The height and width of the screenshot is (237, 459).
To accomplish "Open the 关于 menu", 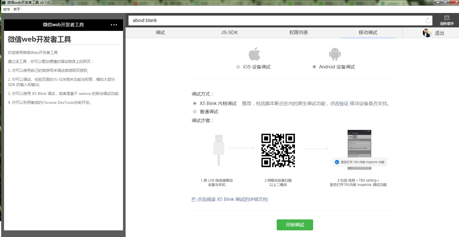I will pyautogui.click(x=17, y=9).
